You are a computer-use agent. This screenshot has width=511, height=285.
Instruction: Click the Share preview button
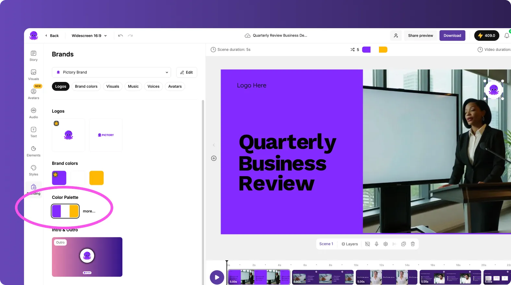(420, 36)
